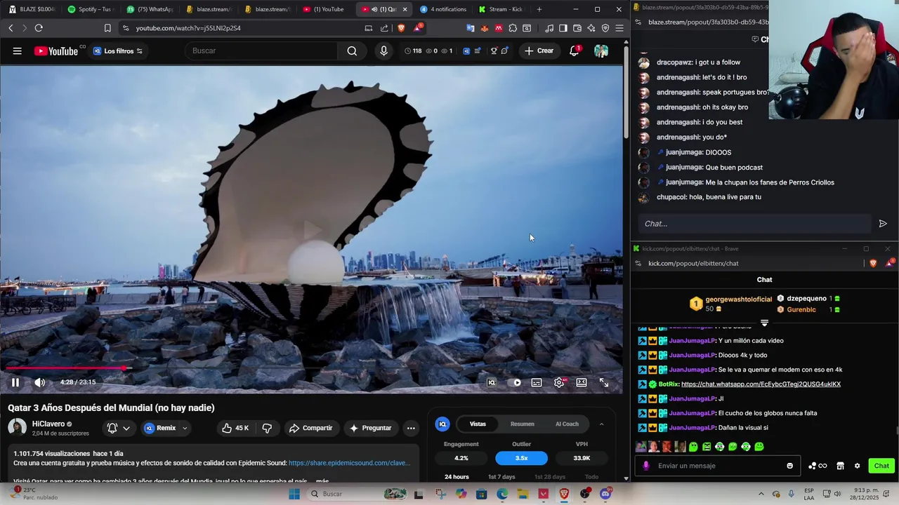Submit search with magnifier button

point(352,50)
